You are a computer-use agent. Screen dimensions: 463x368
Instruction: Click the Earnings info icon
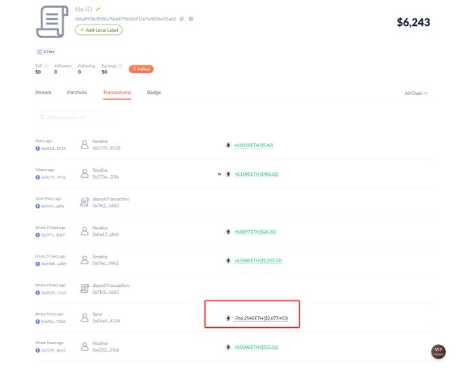[121, 66]
